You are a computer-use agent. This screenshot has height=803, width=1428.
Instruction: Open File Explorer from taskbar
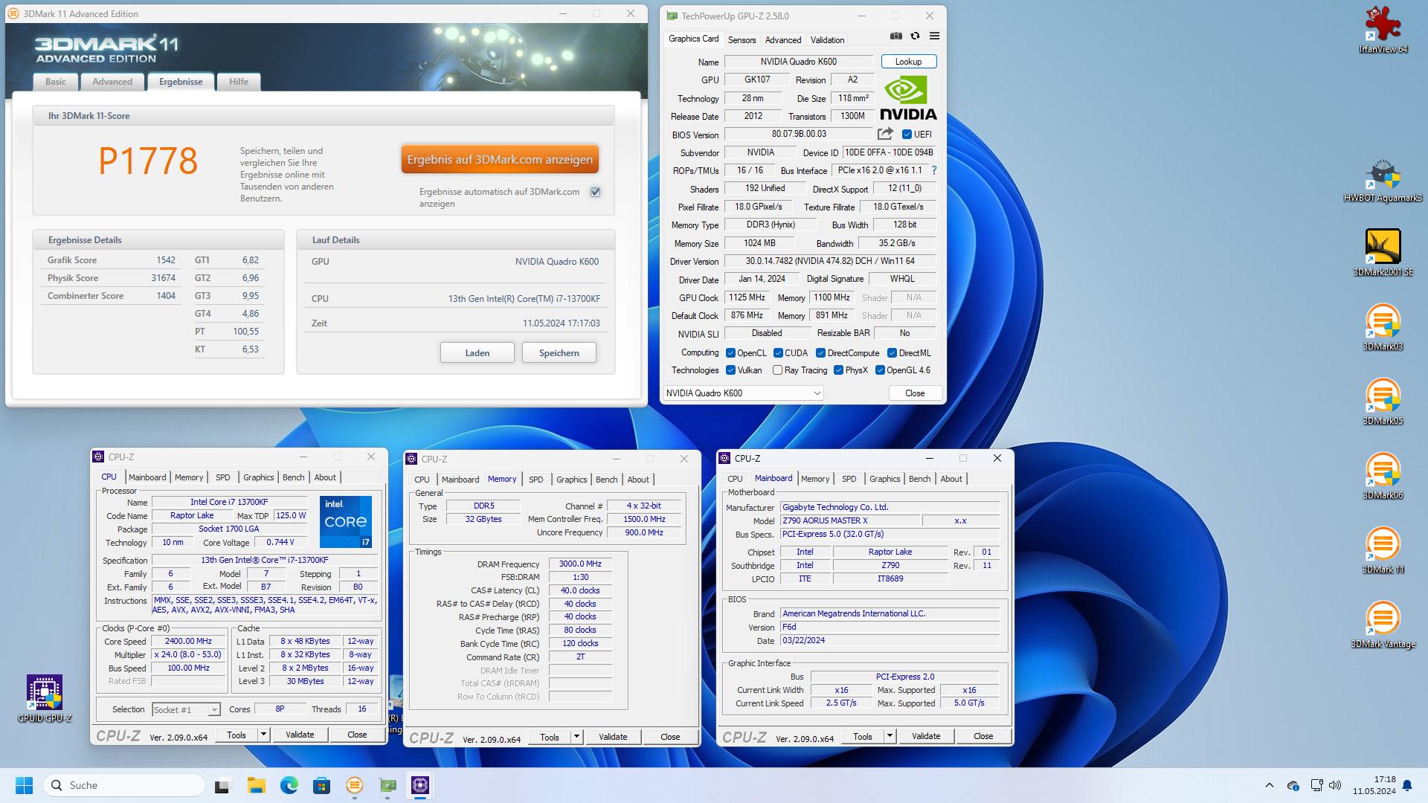pyautogui.click(x=256, y=785)
